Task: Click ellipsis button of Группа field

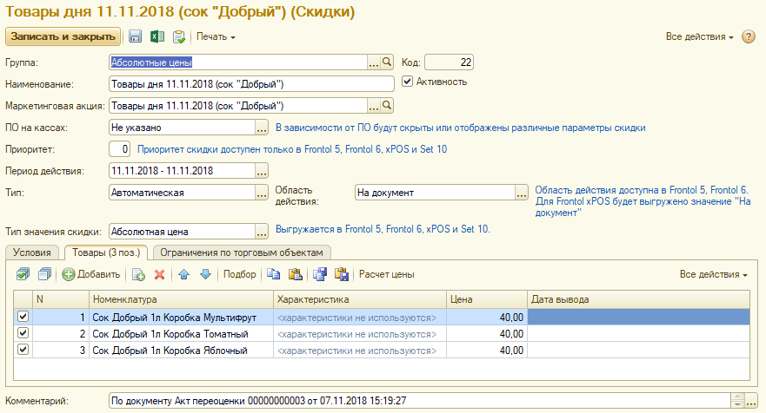Action: 374,62
